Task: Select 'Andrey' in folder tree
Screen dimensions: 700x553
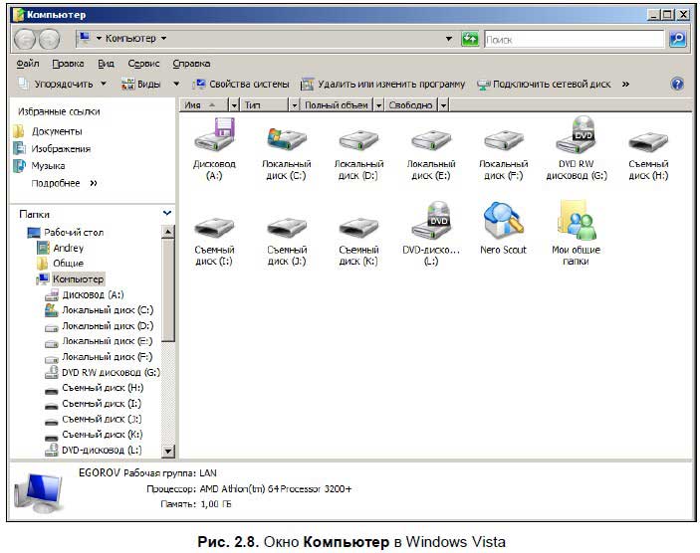Action: pyautogui.click(x=69, y=248)
